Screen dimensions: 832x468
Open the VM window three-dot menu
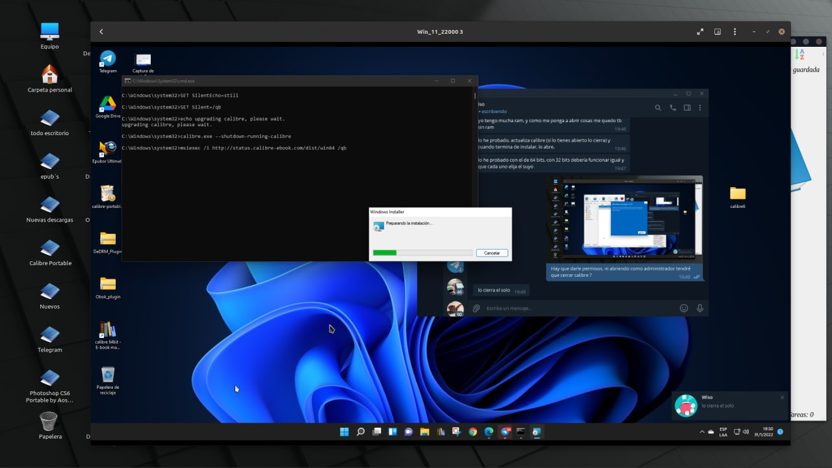point(735,32)
